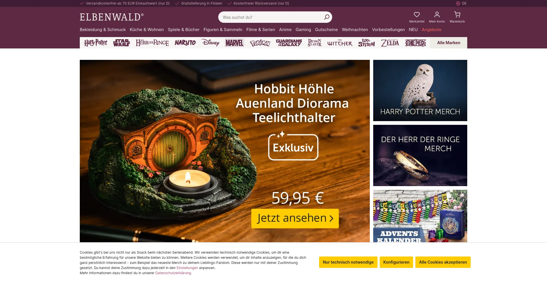
Task: Click the Alle Marken button
Action: 448,43
